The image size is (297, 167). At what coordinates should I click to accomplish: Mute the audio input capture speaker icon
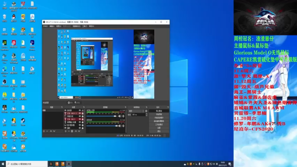[x=120, y=116]
